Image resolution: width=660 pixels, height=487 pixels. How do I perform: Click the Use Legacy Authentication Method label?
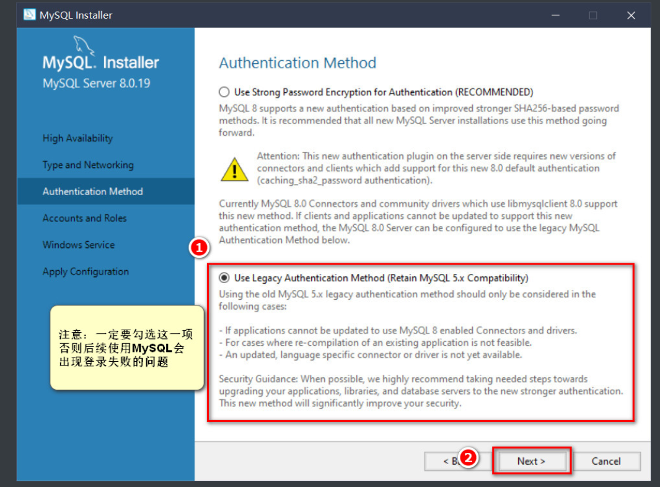[381, 278]
